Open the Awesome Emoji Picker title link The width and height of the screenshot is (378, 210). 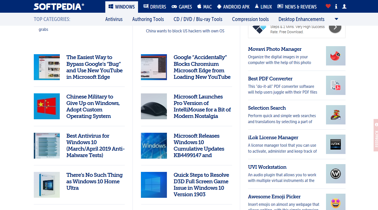click(x=274, y=197)
